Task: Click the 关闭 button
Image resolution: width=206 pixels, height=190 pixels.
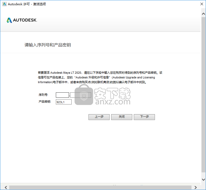Action: point(122,117)
